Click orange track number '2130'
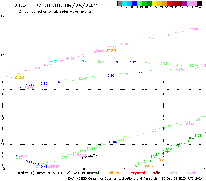The width and height of the screenshot is (206, 181). (19, 77)
